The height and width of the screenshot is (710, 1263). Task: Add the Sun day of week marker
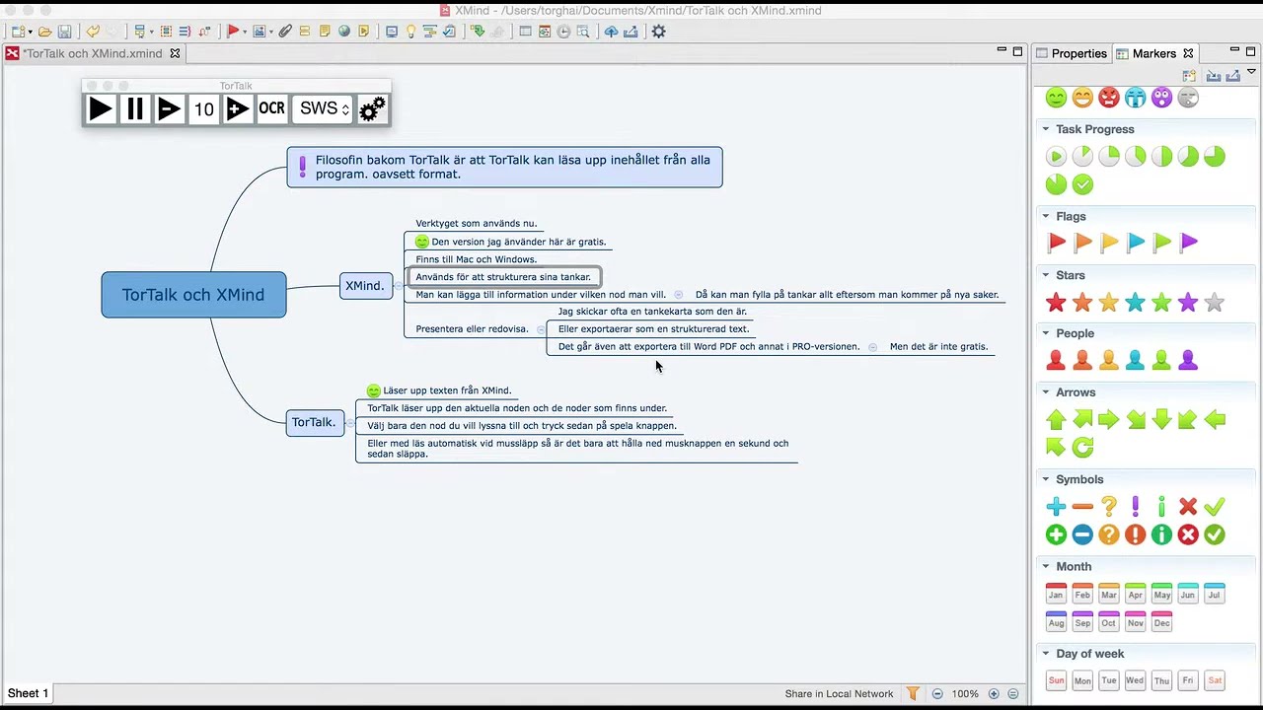pos(1056,680)
